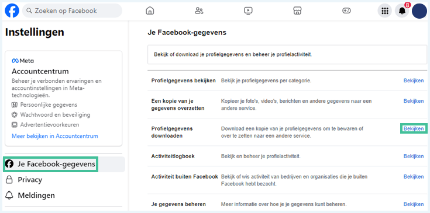
Task: Click Bekijken for Profielgegevens downloaden
Action: tap(414, 128)
